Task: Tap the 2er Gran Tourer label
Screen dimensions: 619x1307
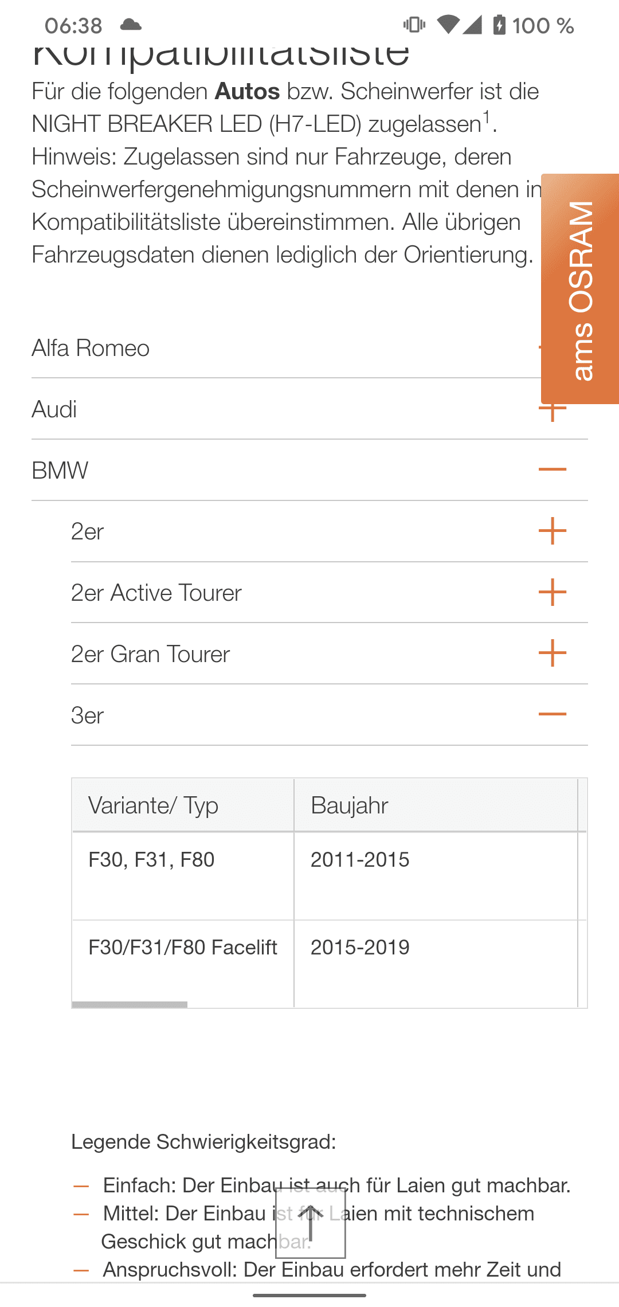Action: pos(150,654)
